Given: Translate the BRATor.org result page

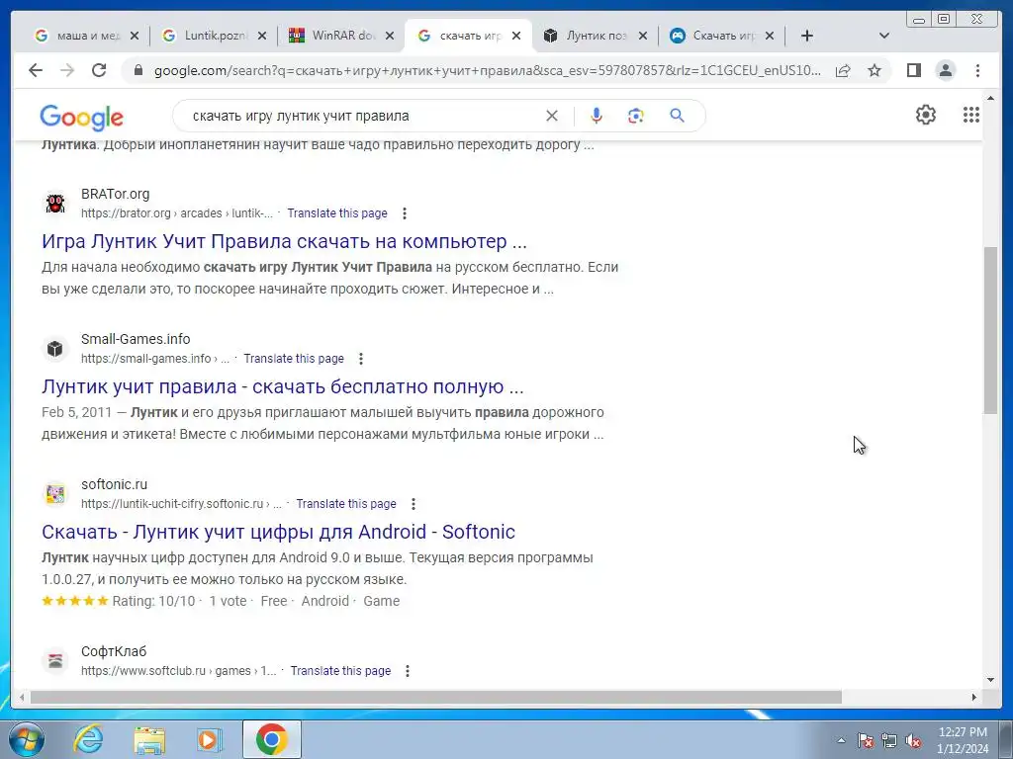Looking at the screenshot, I should (337, 213).
